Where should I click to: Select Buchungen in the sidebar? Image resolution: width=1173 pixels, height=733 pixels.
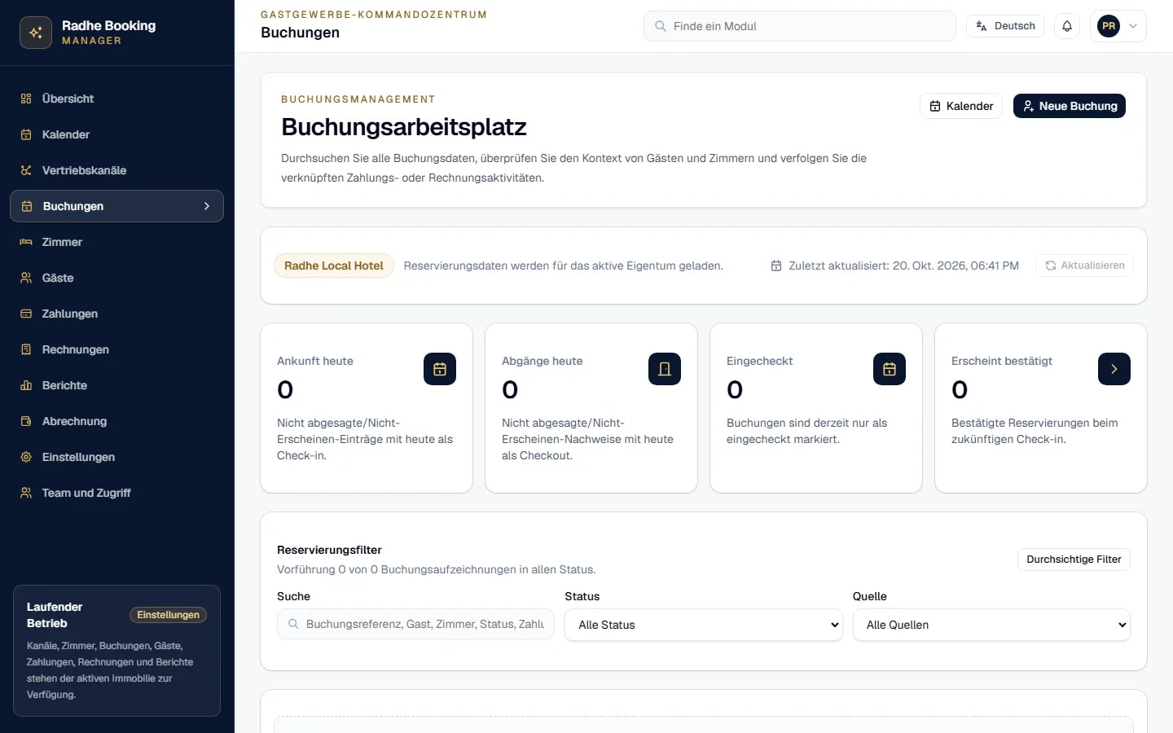point(116,206)
